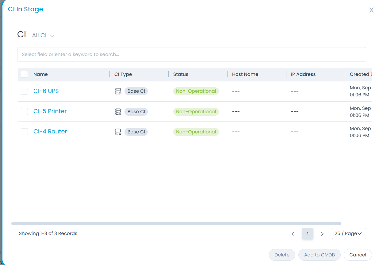The width and height of the screenshot is (379, 265).
Task: Sort by the Name column header
Action: click(x=40, y=74)
